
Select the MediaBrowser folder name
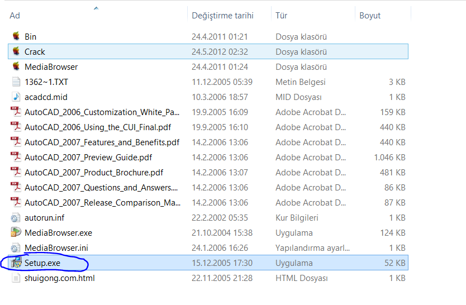[51, 67]
